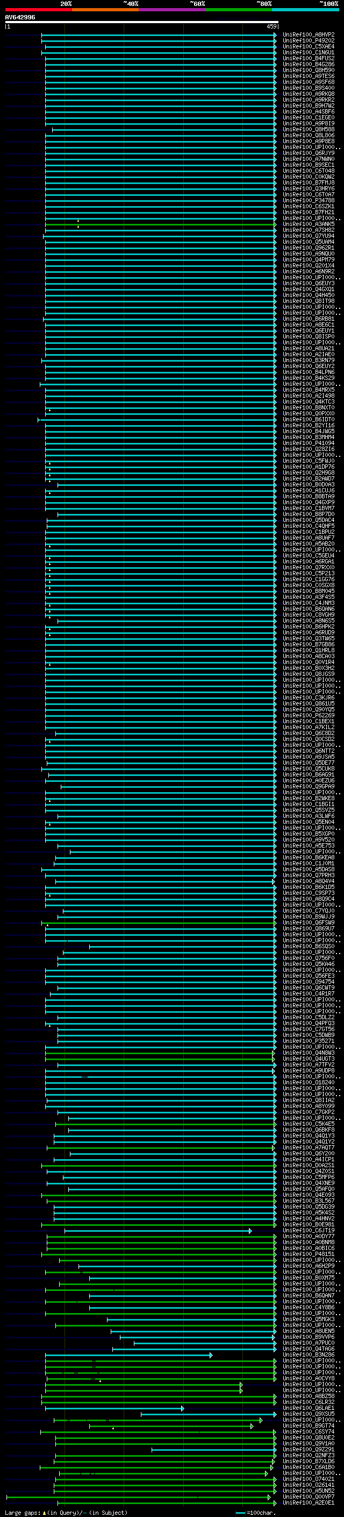Select label UniRef100_Q6RJY9

[309, 153]
